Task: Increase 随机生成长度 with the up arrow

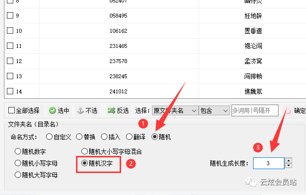Action: tap(289, 161)
